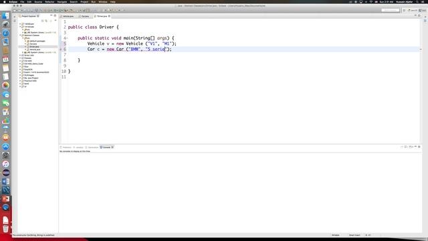
Task: Open the Refactor menu
Action: coord(49,1)
